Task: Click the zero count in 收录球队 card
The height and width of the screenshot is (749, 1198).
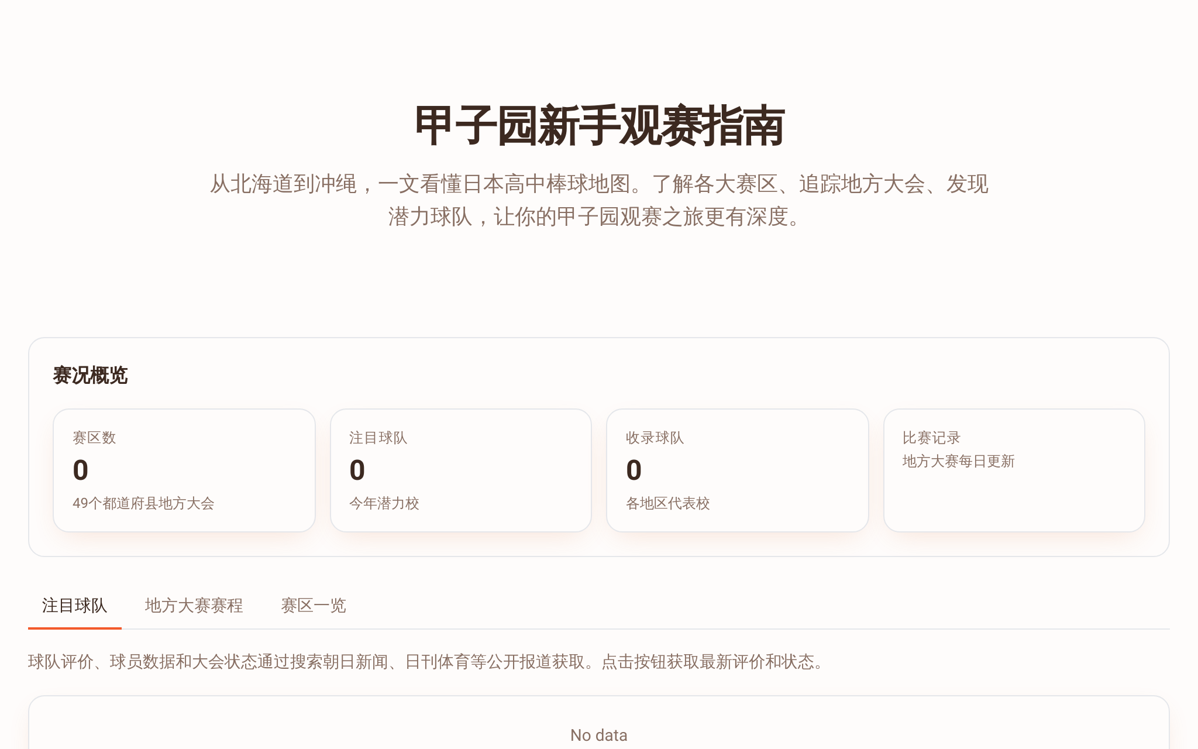Action: (x=634, y=470)
